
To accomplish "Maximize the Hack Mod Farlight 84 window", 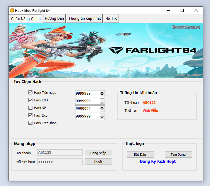I will tap(182, 10).
